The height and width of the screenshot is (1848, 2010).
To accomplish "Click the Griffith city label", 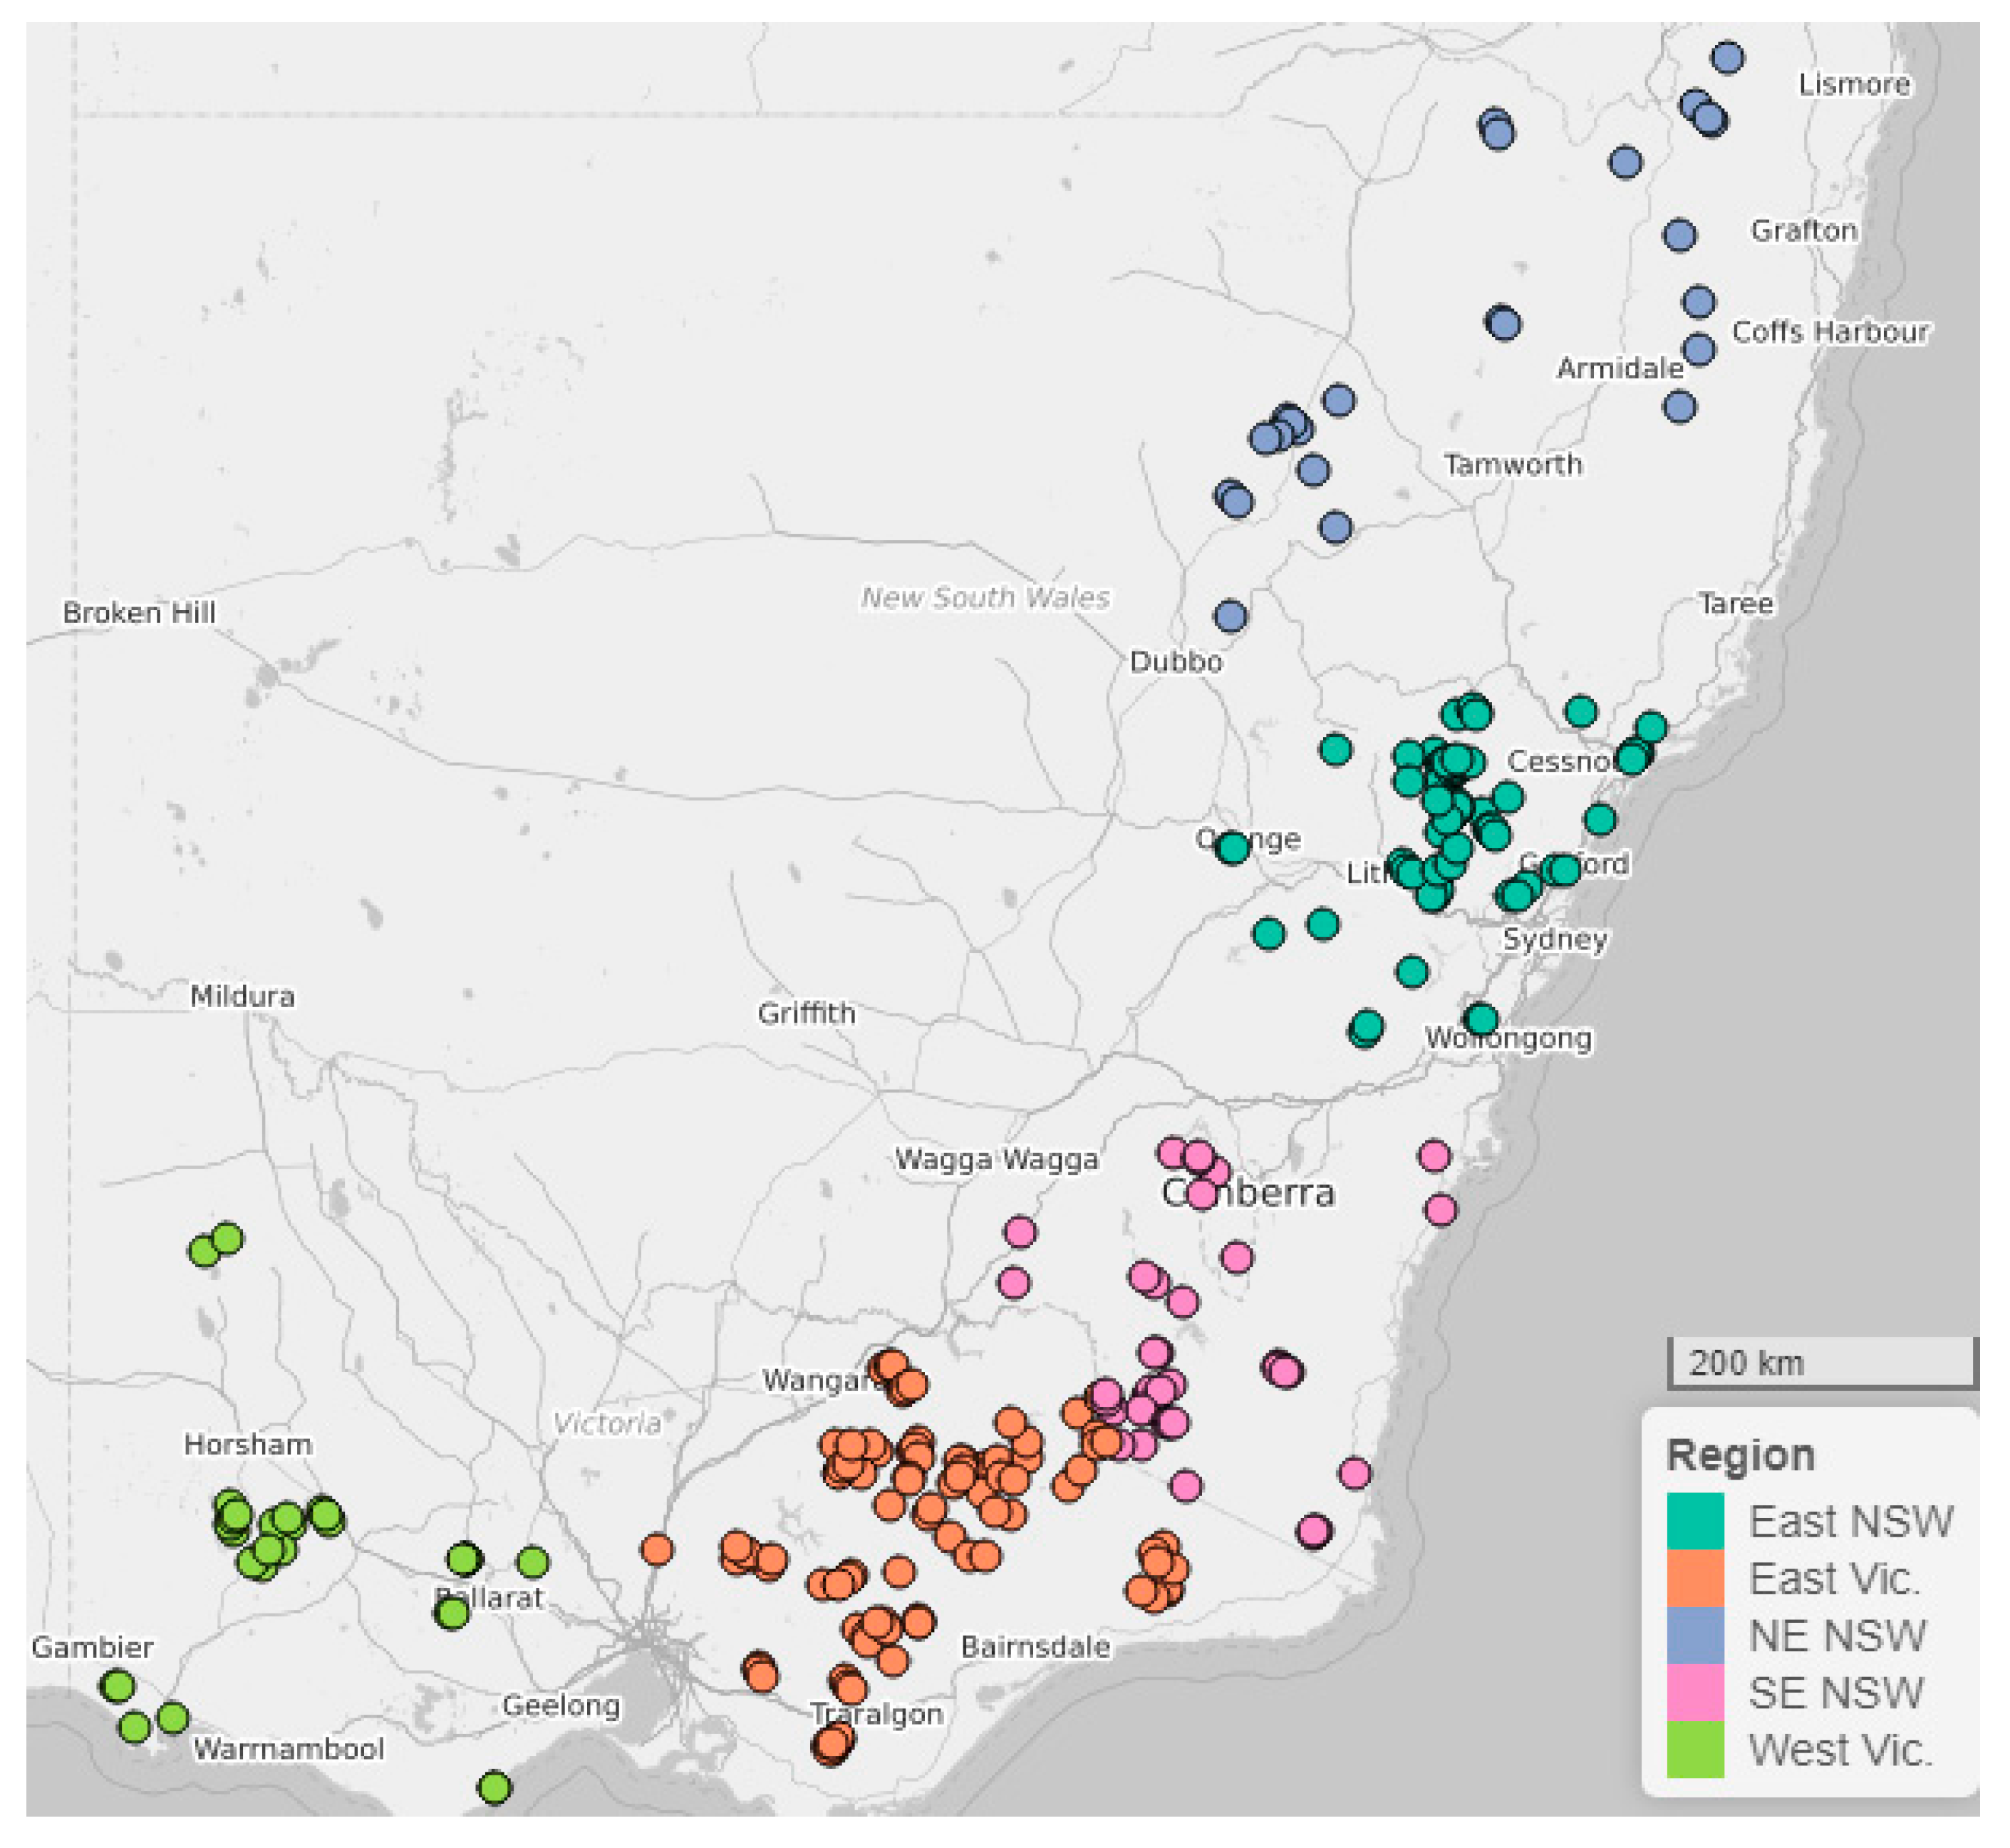I will point(806,1013).
